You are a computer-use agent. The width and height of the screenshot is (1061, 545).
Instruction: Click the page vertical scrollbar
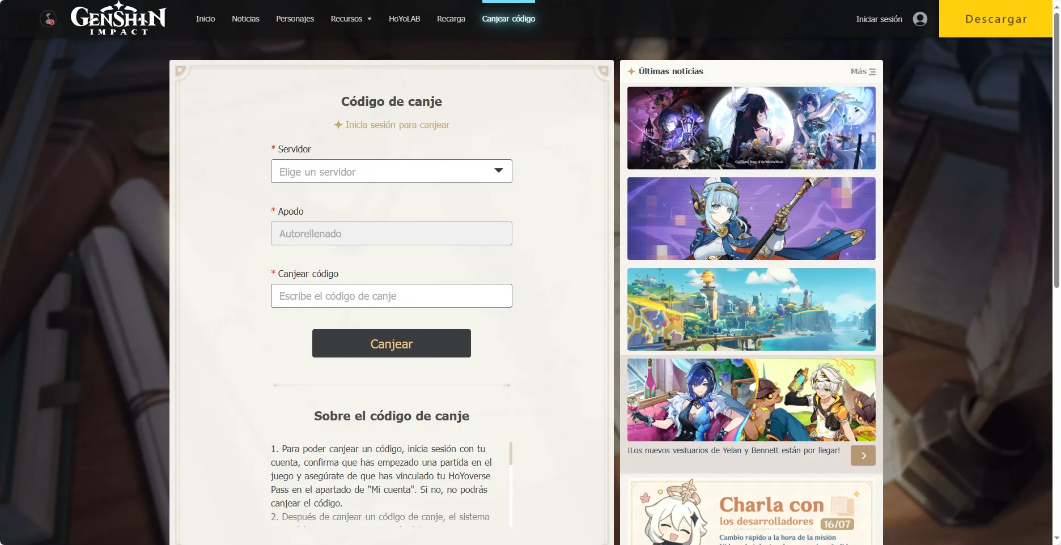click(1056, 150)
